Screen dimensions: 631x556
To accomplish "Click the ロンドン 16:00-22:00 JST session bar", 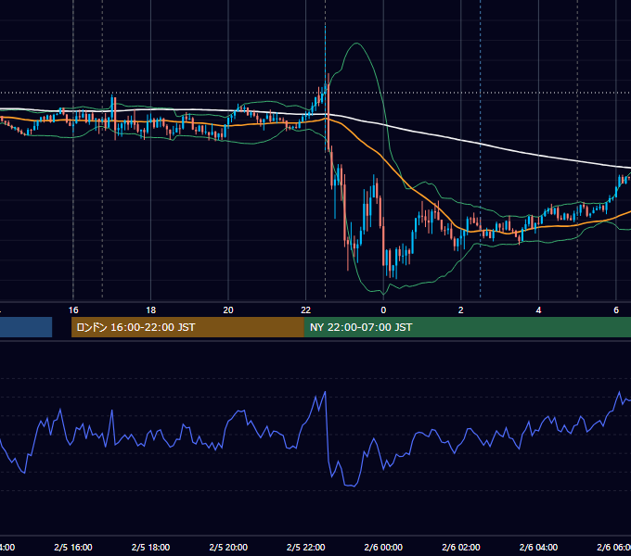I will click(187, 327).
